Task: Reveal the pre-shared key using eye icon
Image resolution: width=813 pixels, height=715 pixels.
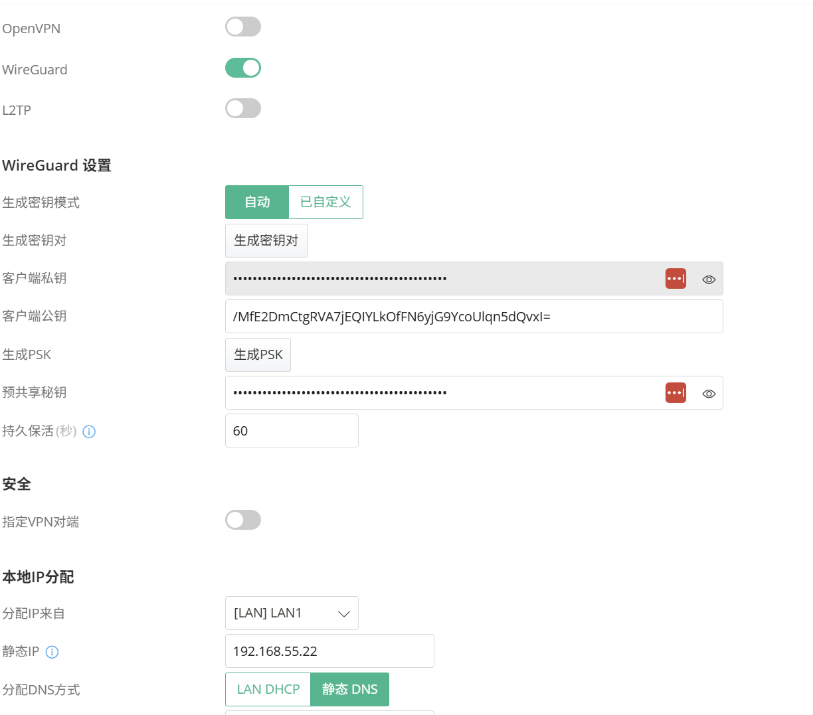Action: (709, 394)
